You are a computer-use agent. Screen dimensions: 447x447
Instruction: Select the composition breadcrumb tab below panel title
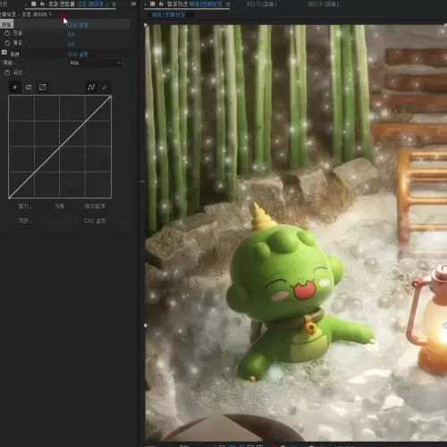(168, 14)
